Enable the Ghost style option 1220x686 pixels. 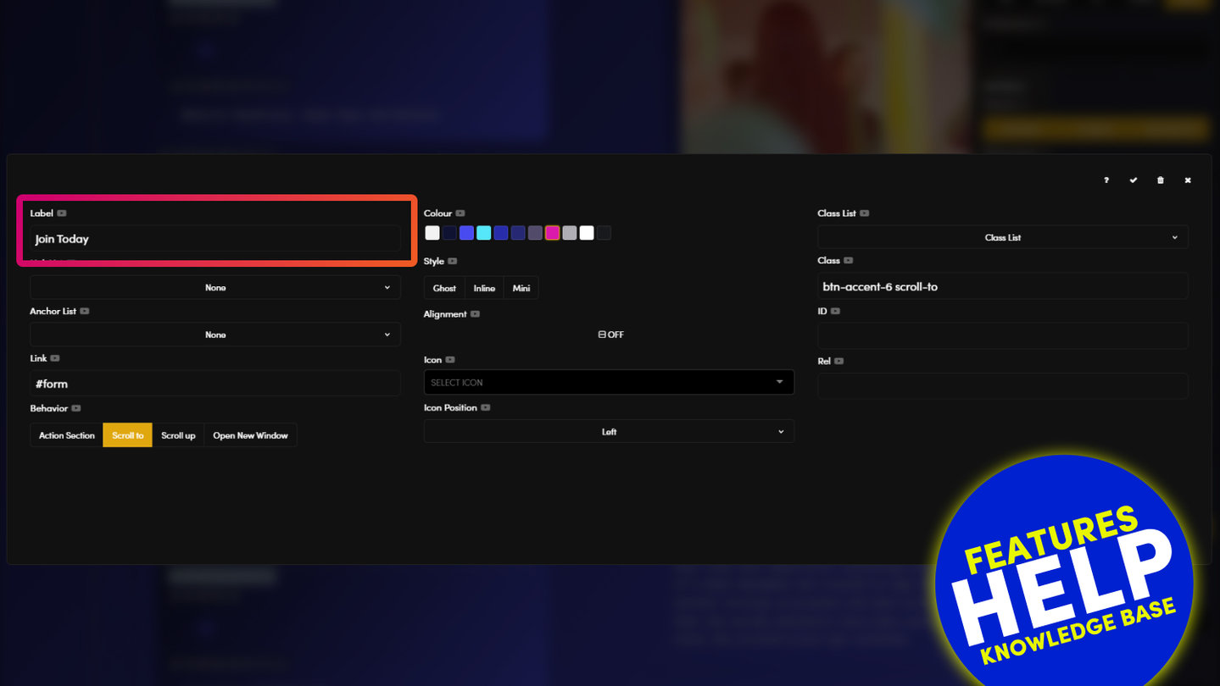point(444,288)
